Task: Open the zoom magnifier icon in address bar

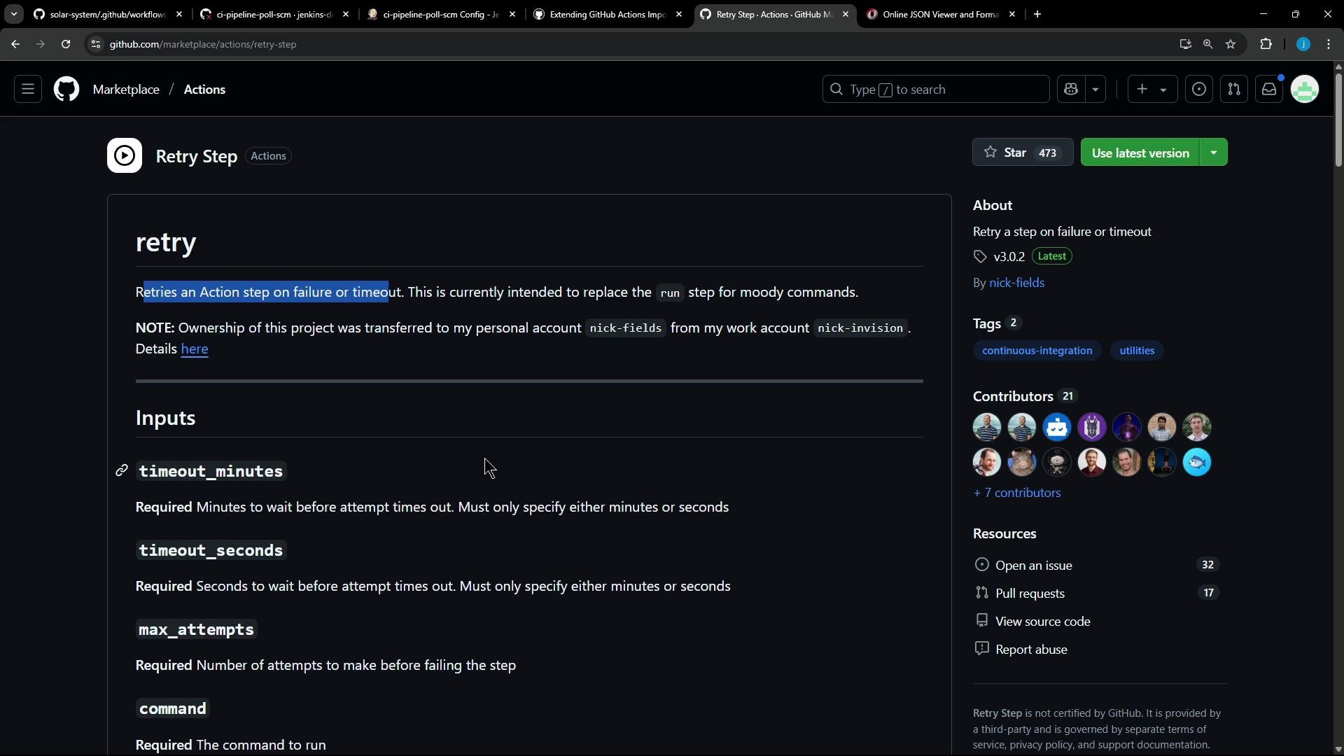Action: [x=1208, y=44]
